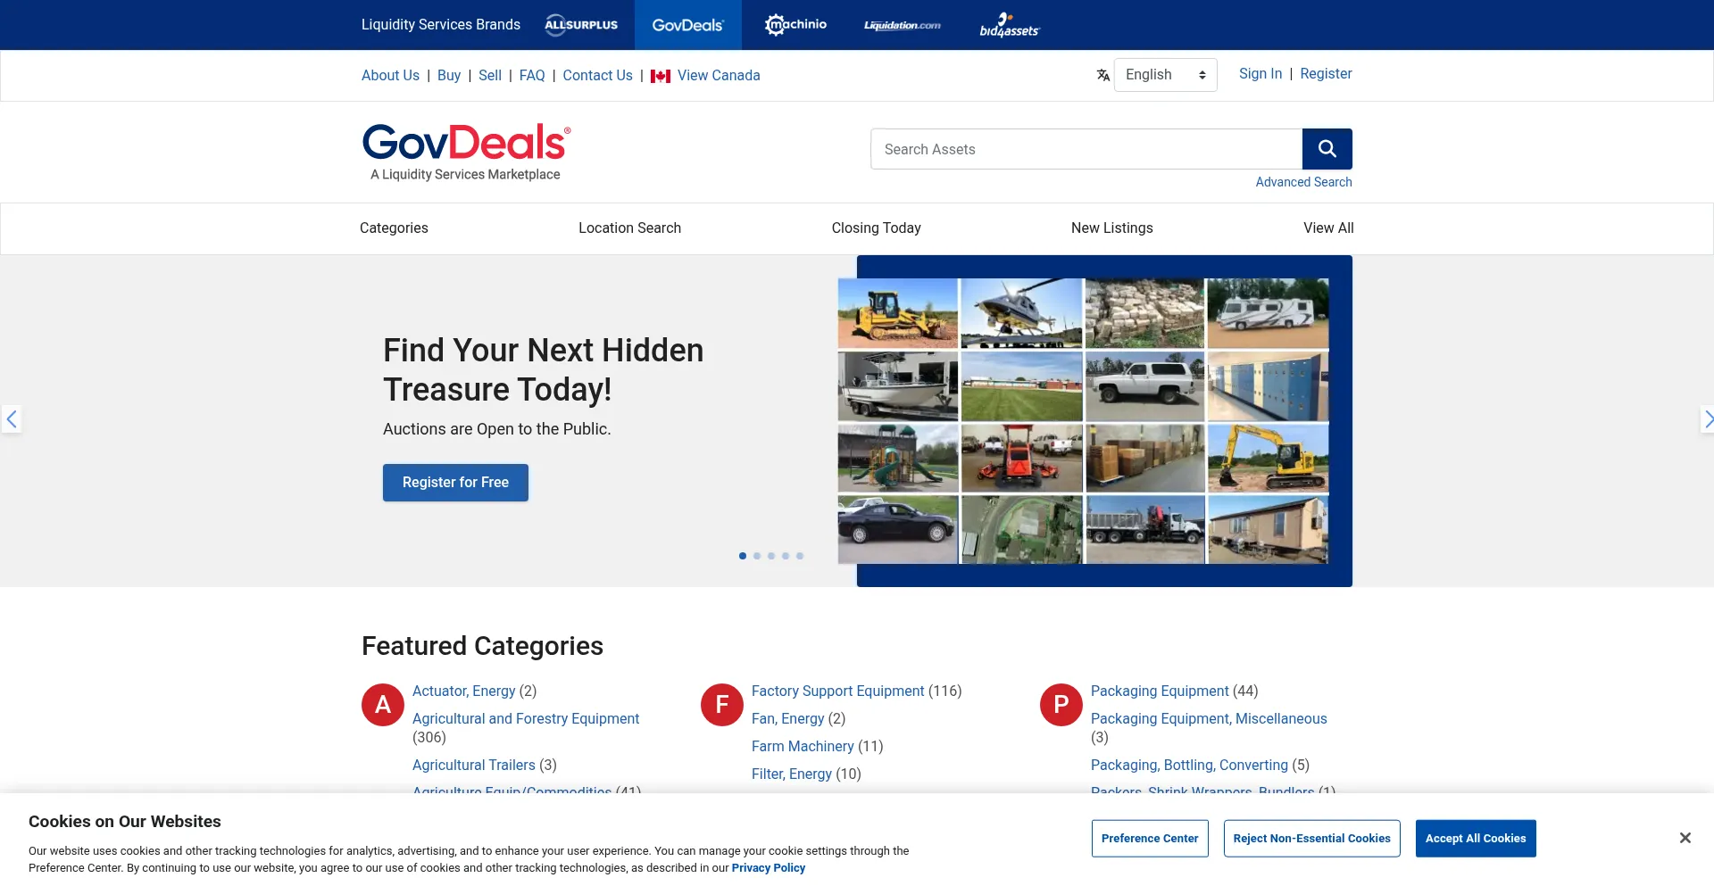Screen dimensions: 1714x886
Task: Open the View Canada link
Action: point(718,76)
